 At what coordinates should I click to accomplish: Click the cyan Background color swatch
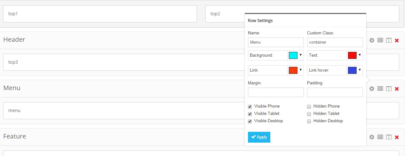[293, 55]
